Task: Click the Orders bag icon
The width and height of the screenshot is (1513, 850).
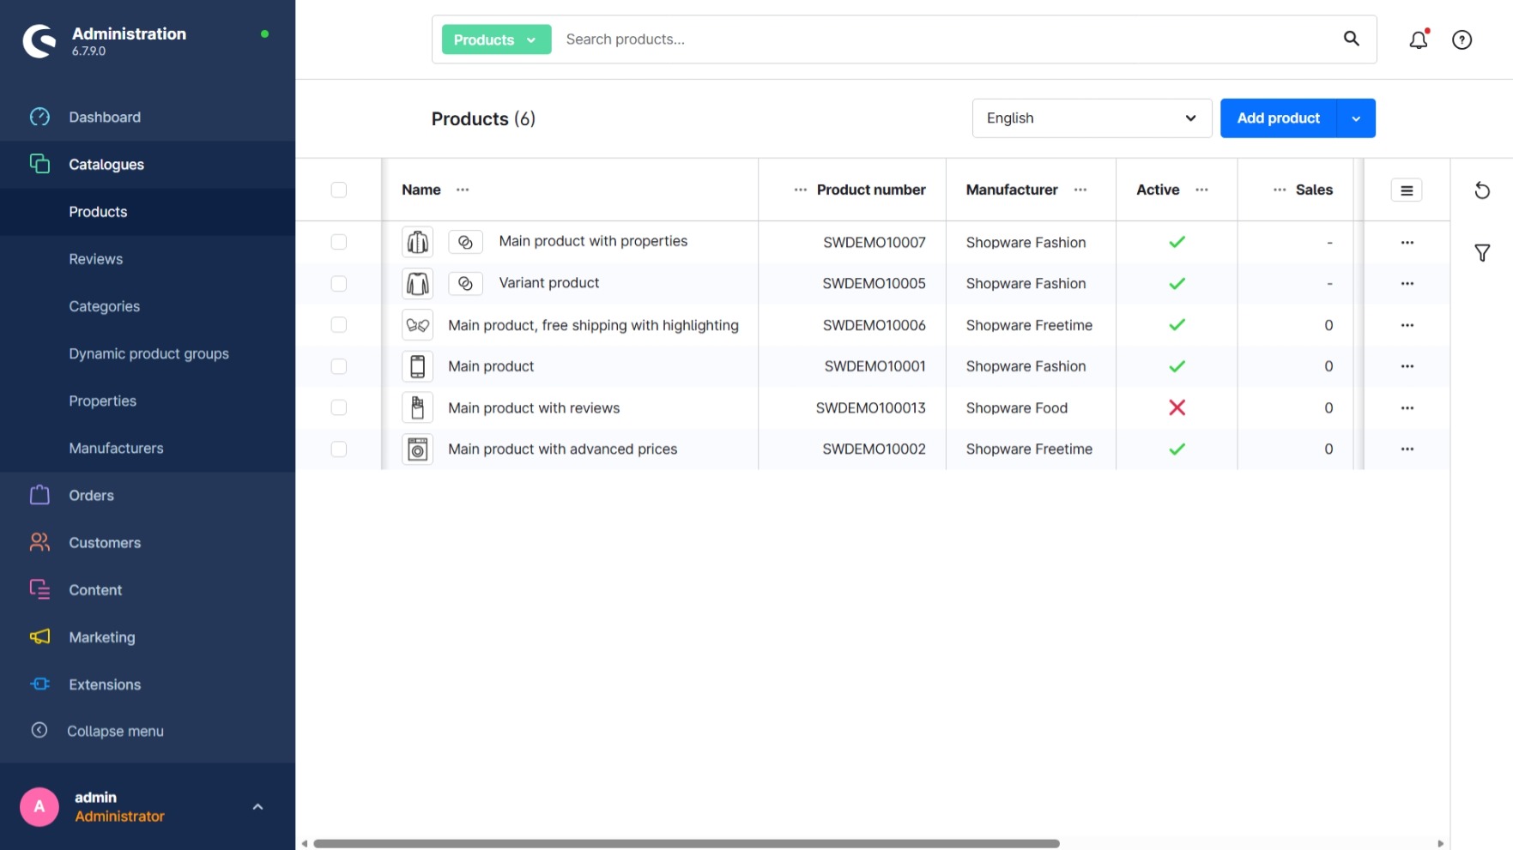Action: [x=39, y=495]
